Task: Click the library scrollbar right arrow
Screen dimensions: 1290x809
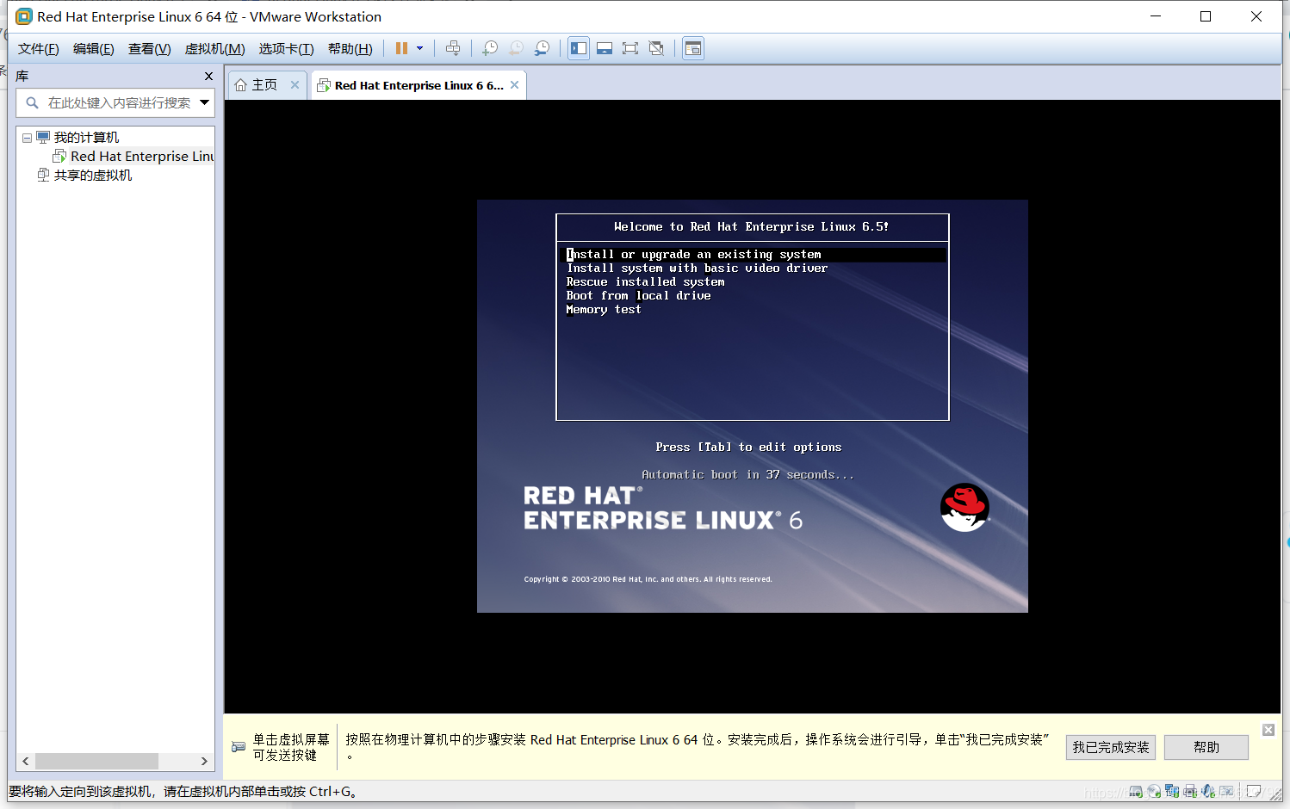Action: point(204,761)
